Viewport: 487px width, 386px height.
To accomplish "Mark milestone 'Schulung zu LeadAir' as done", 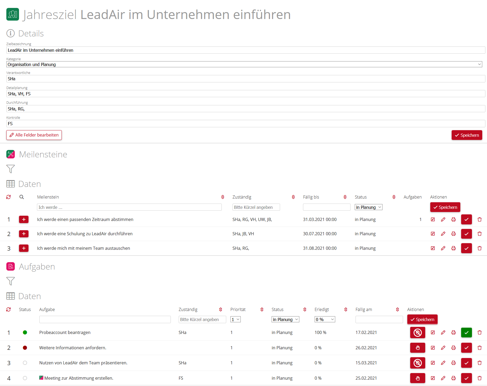I will tap(466, 234).
